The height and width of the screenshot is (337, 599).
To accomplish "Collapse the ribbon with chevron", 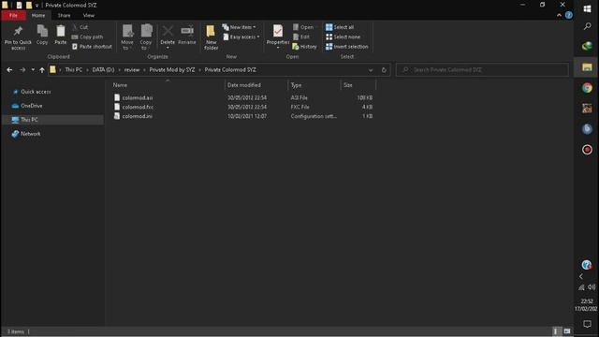I will click(x=559, y=15).
